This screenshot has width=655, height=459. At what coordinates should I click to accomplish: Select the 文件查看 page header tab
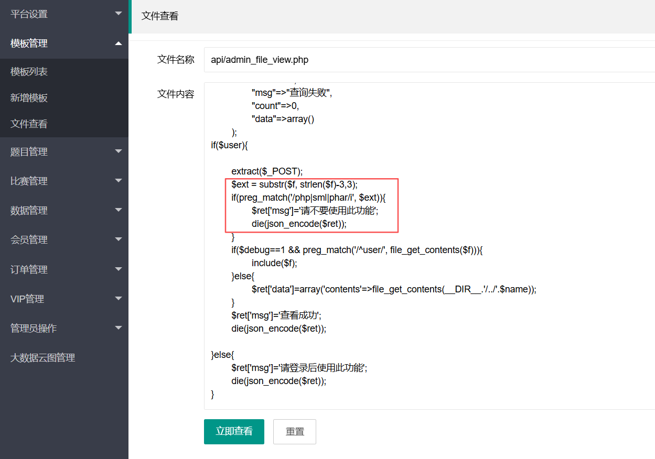[160, 16]
